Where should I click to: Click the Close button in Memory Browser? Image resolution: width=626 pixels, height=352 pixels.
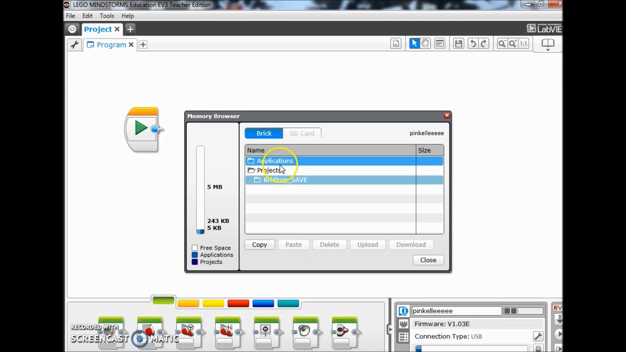coord(428,260)
